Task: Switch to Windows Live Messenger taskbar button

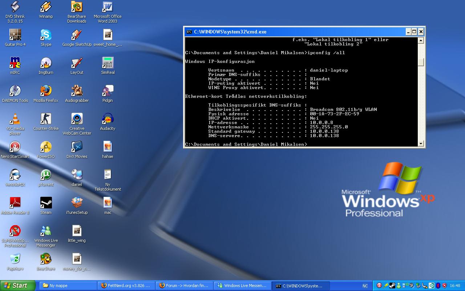Action: [242, 286]
